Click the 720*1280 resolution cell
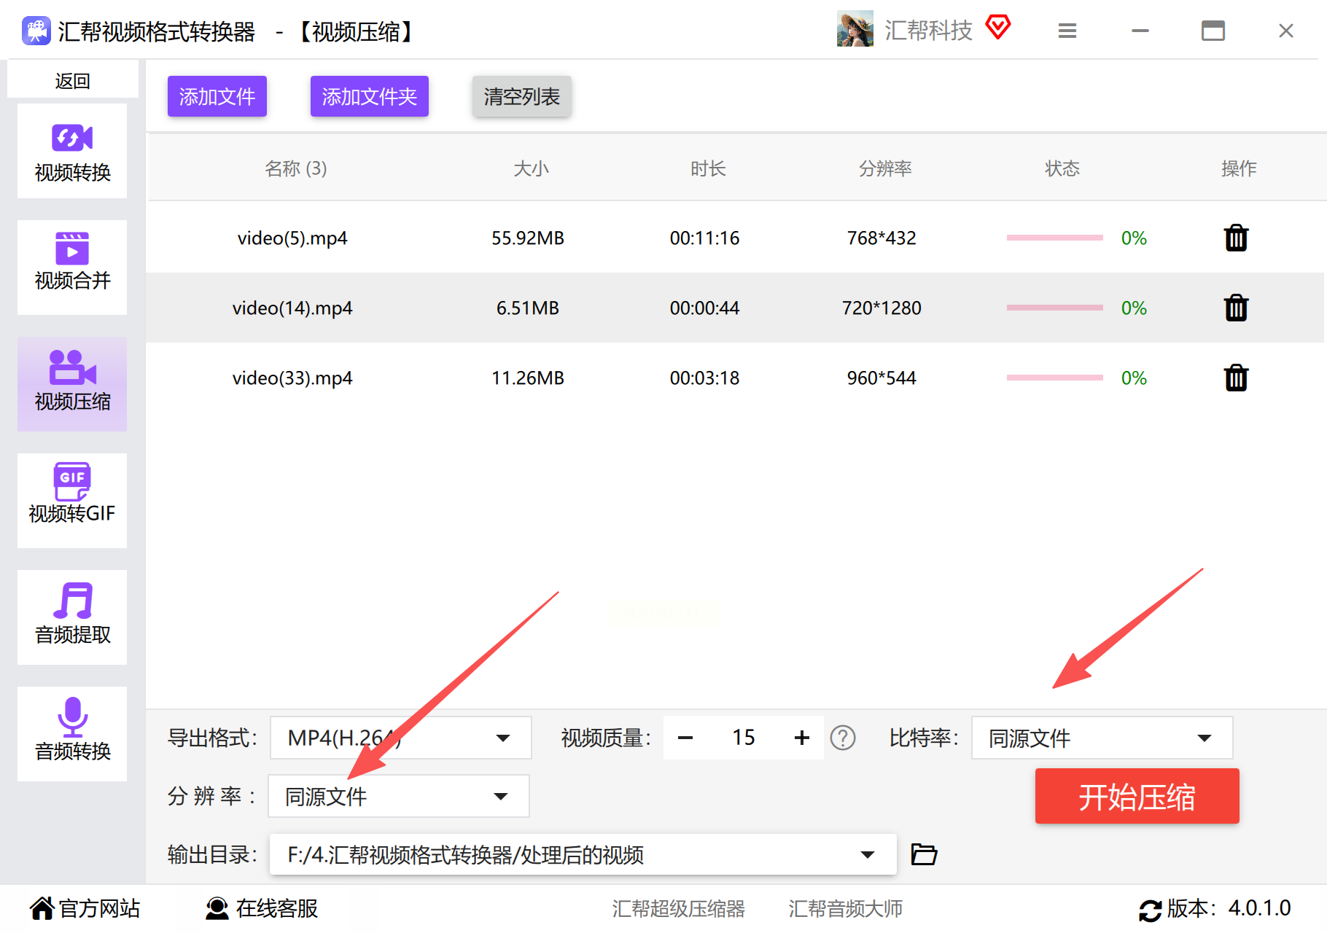Screen dimensions: 1327x933 (x=882, y=308)
